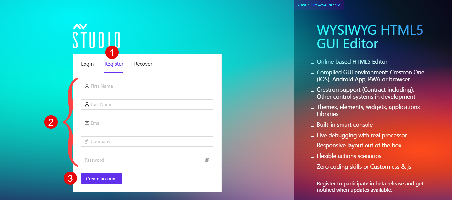This screenshot has height=200, width=452.
Task: Select the Register tab
Action: (x=114, y=64)
